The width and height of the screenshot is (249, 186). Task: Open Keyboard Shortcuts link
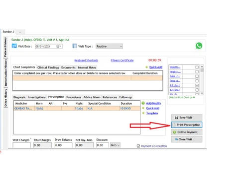(x=86, y=61)
